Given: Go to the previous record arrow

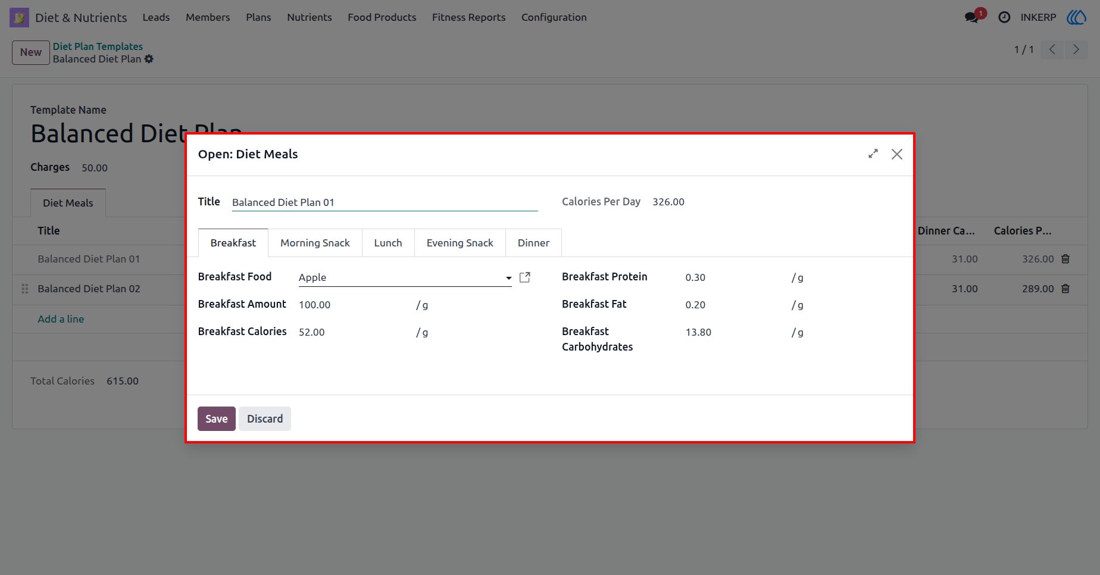Looking at the screenshot, I should [1052, 49].
